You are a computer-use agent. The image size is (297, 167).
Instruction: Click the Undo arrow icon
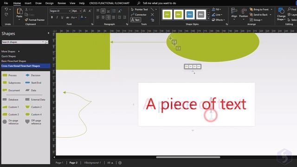click(6, 9)
